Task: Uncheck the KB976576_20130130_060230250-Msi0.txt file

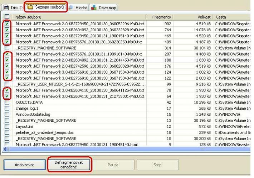Action: click(7, 42)
